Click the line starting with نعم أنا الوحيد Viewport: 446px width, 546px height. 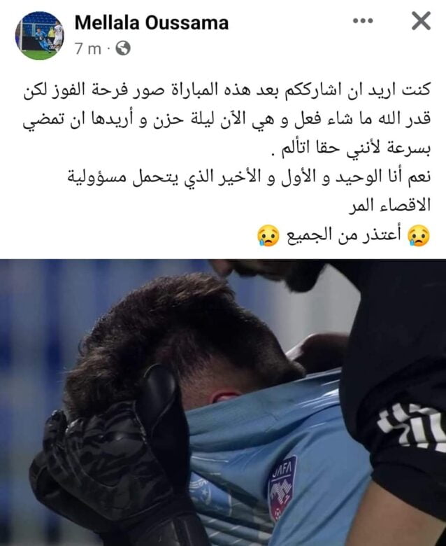(x=249, y=177)
